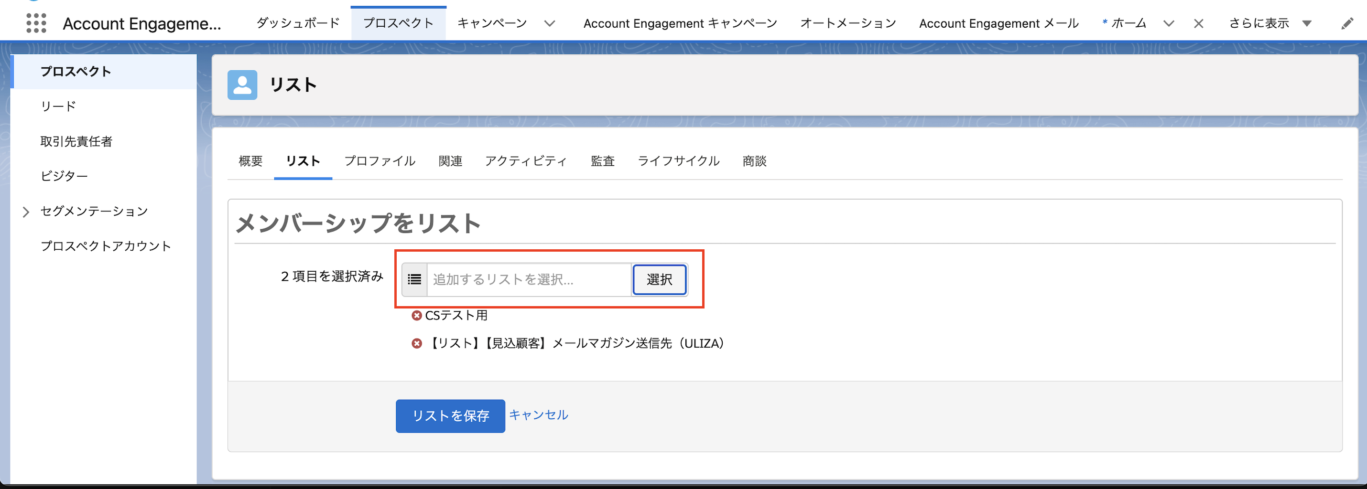1367x489 pixels.
Task: Click the prospect person icon in header
Action: pyautogui.click(x=242, y=85)
